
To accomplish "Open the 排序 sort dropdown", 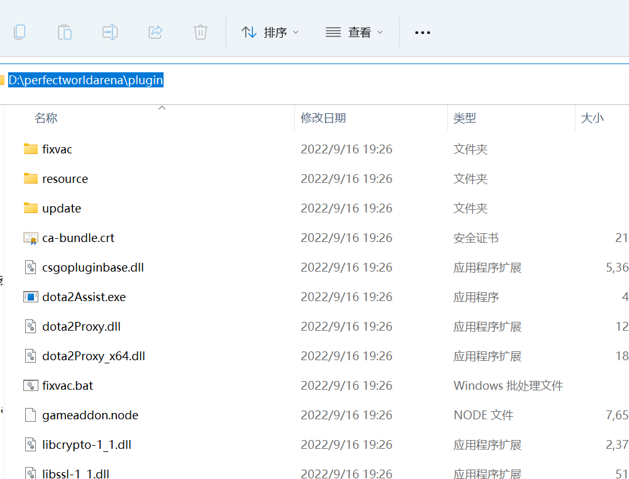I will click(x=270, y=32).
